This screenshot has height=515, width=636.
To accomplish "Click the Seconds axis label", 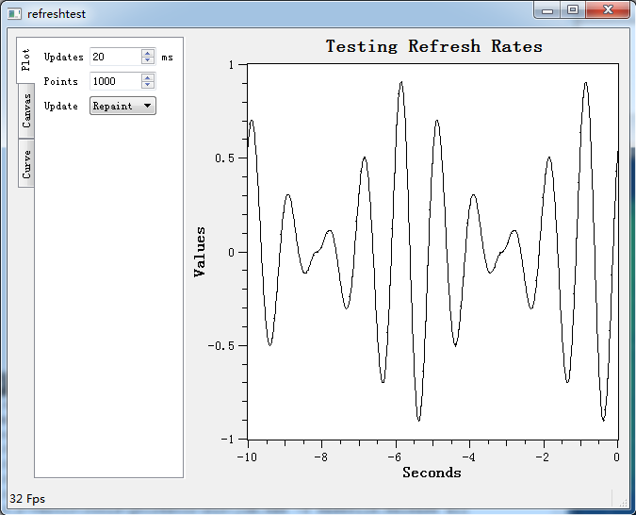I will (x=432, y=473).
